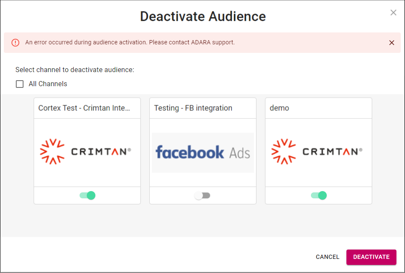This screenshot has height=273, width=405.
Task: Click the 'All Channels' label text
Action: click(48, 84)
